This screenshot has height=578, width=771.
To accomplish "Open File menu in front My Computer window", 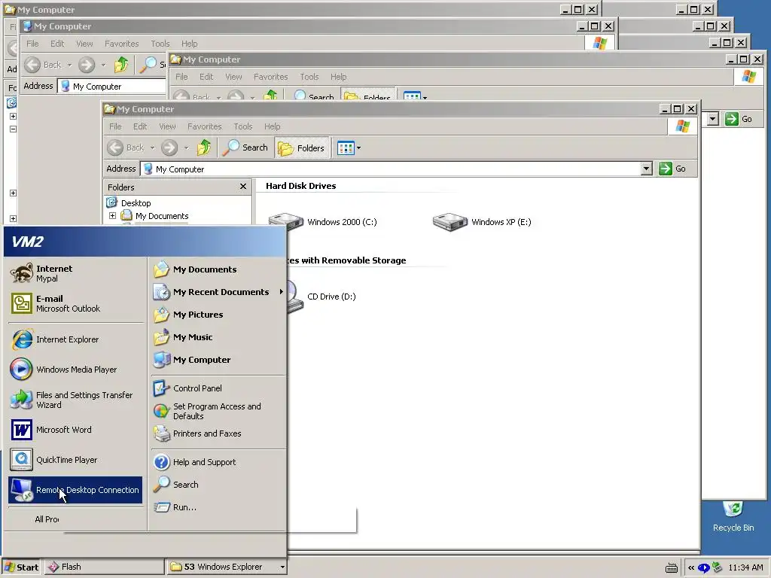I will (x=115, y=126).
